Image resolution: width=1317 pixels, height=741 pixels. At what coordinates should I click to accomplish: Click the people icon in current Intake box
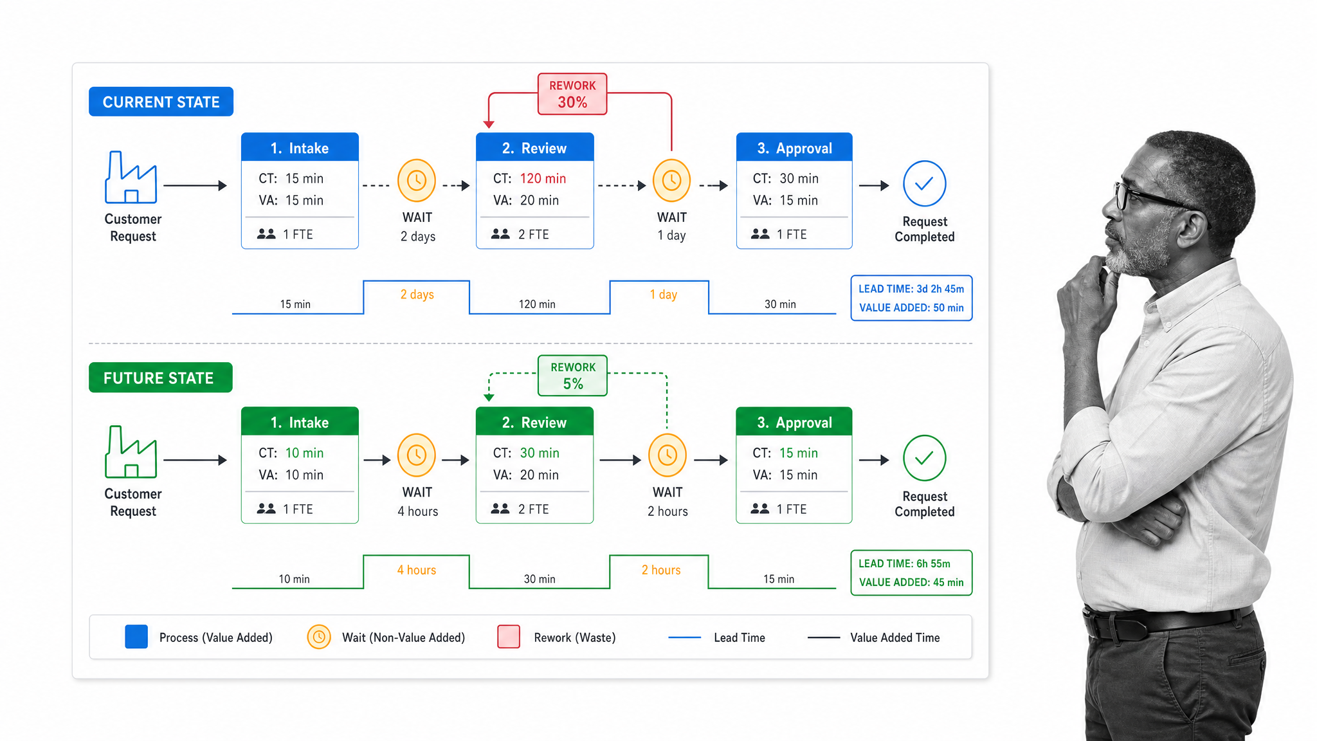tap(266, 234)
